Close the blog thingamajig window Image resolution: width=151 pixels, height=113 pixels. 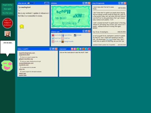pyautogui.click(x=125, y=3)
